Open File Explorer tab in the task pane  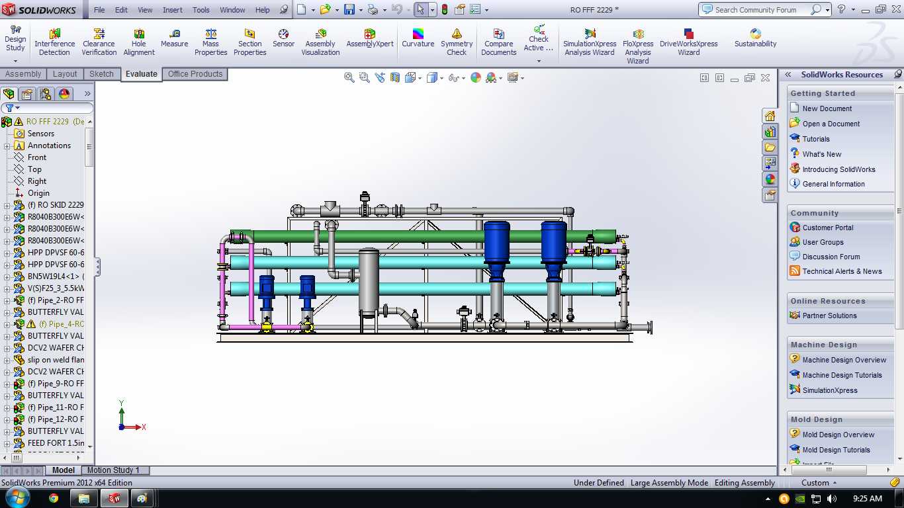770,147
